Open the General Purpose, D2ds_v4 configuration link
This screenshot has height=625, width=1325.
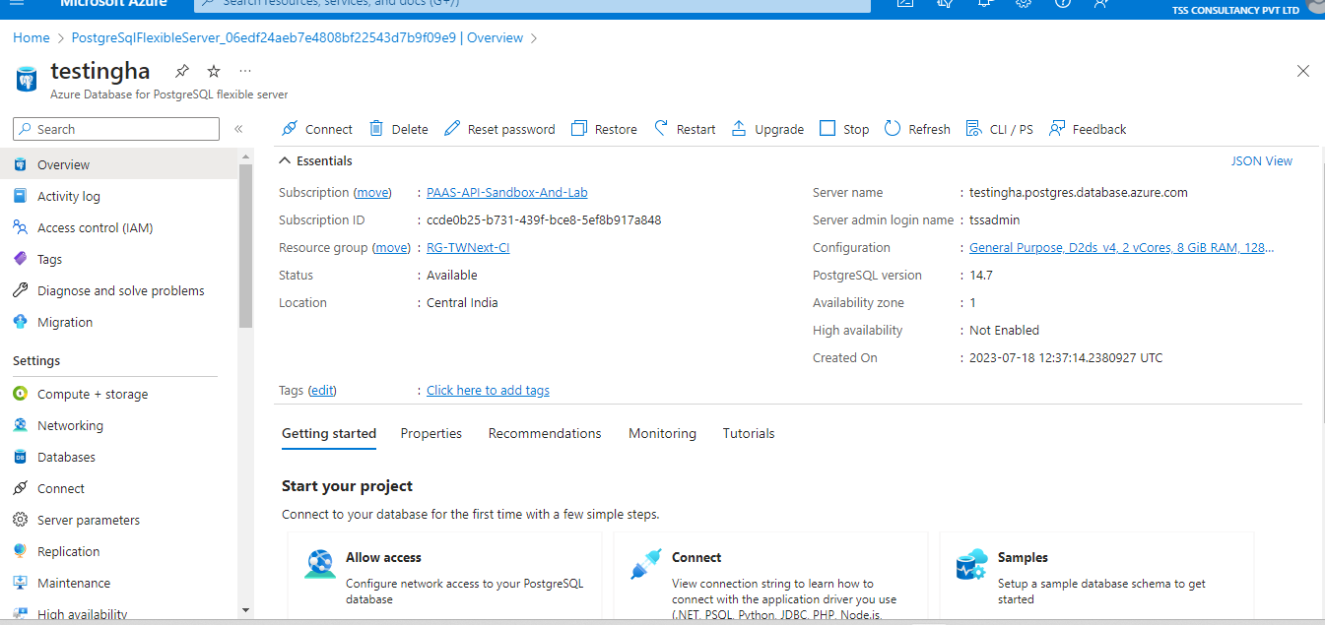point(1122,247)
